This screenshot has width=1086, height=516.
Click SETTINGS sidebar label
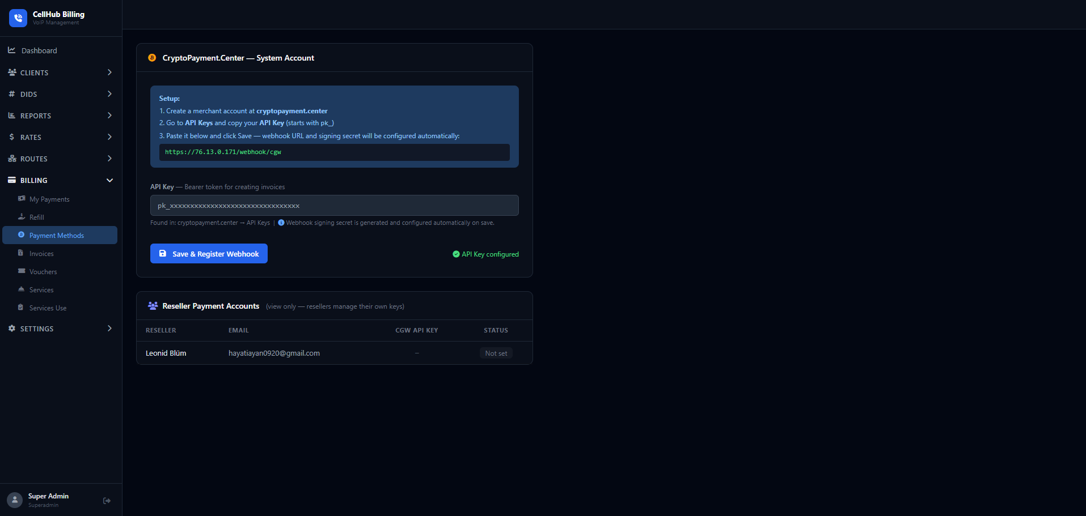tap(37, 329)
